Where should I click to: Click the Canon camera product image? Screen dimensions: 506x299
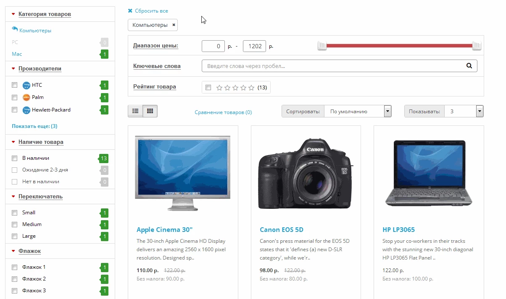click(306, 174)
